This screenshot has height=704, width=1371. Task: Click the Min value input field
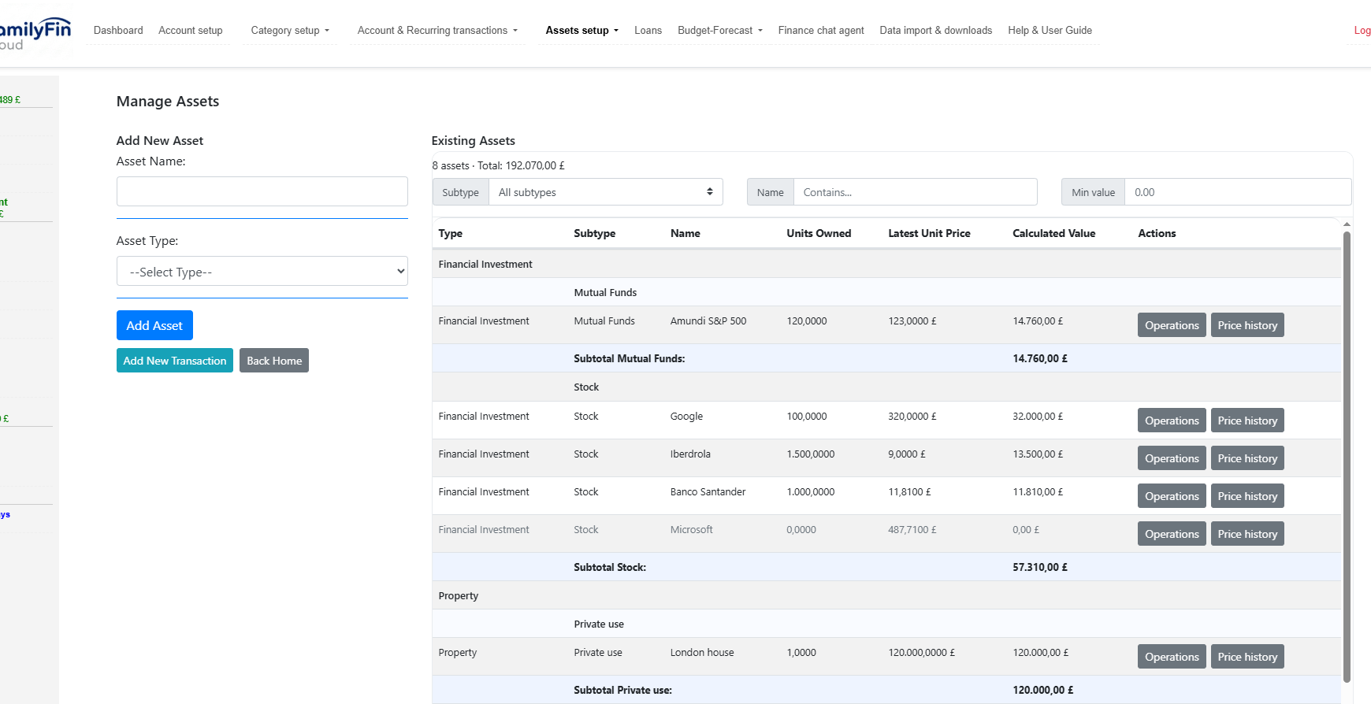(x=1237, y=192)
